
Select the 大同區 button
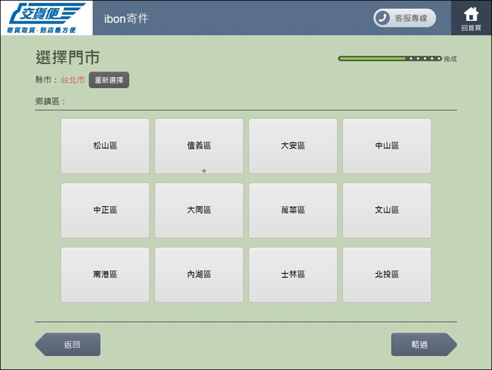click(x=199, y=211)
